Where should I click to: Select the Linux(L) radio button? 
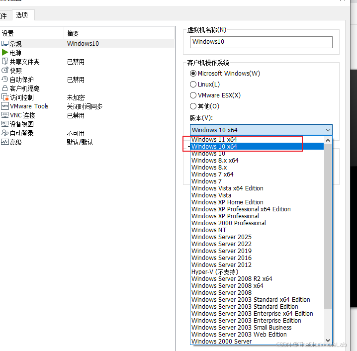coord(193,84)
